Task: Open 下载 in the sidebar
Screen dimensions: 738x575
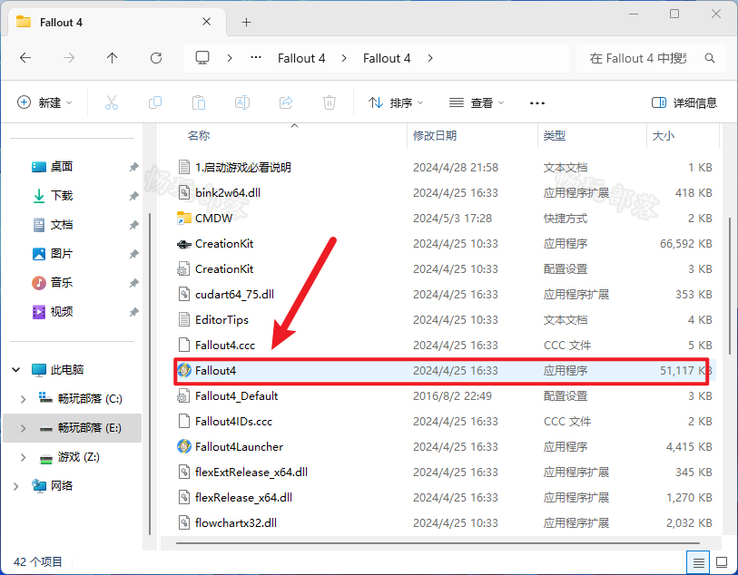Action: 61,196
